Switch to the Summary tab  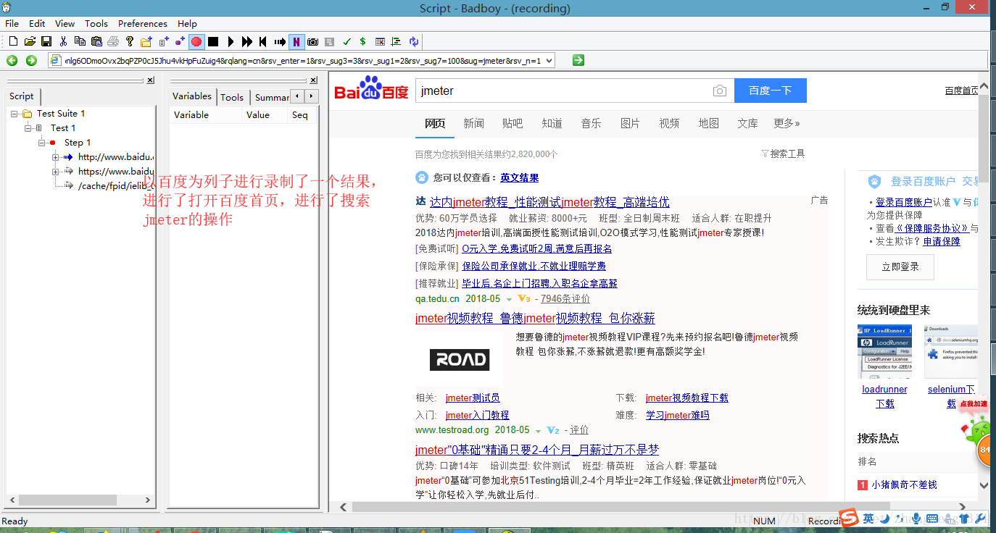(271, 97)
